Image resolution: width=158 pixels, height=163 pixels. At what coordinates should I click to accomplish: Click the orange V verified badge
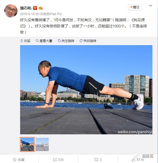click(x=35, y=8)
